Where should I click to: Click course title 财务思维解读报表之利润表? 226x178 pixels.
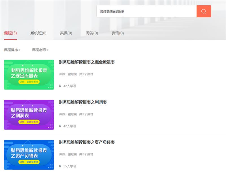coord(83,102)
